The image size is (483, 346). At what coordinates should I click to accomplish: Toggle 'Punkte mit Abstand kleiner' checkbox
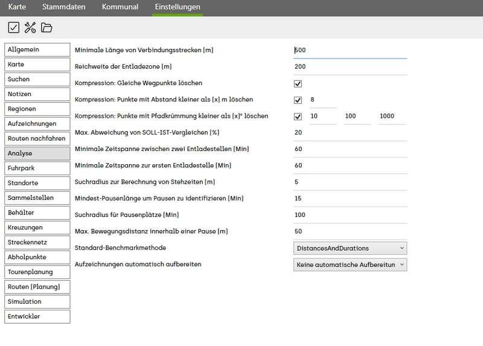point(298,100)
